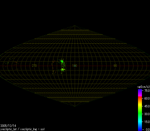Click the velocity color gradient bar

[x=140, y=110]
